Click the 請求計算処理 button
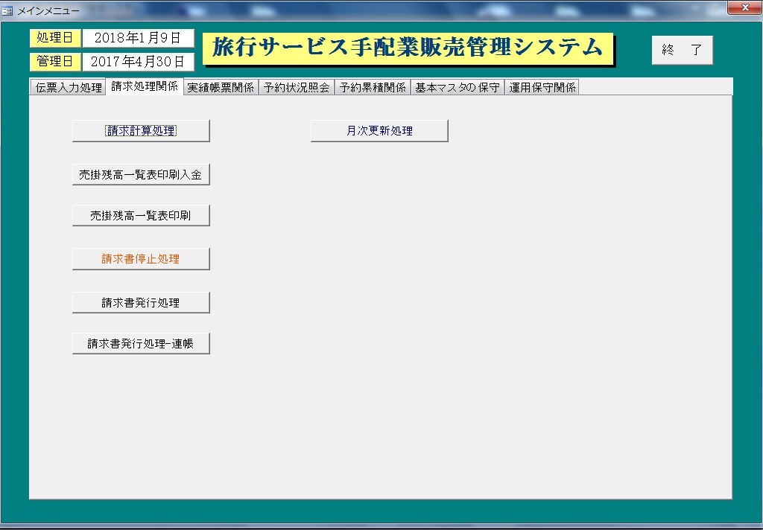763x530 pixels. [x=141, y=131]
